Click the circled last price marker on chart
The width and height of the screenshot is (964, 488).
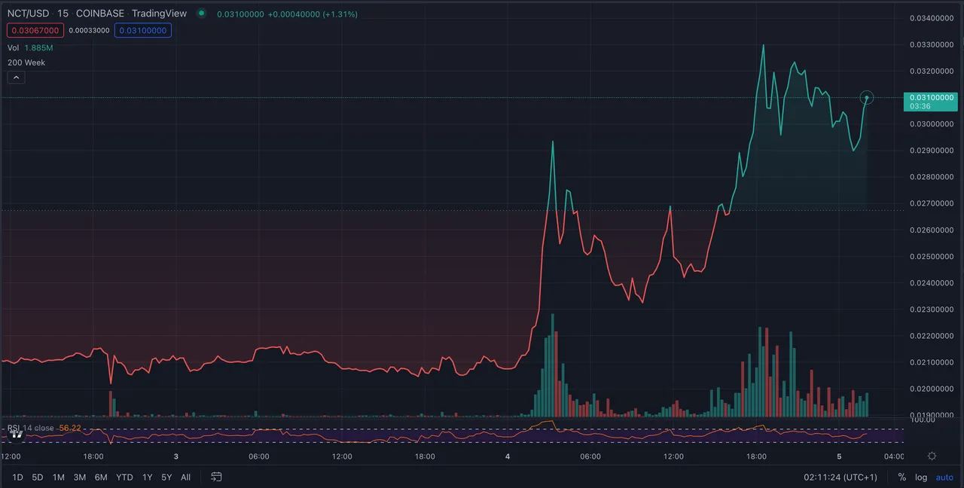click(x=867, y=98)
